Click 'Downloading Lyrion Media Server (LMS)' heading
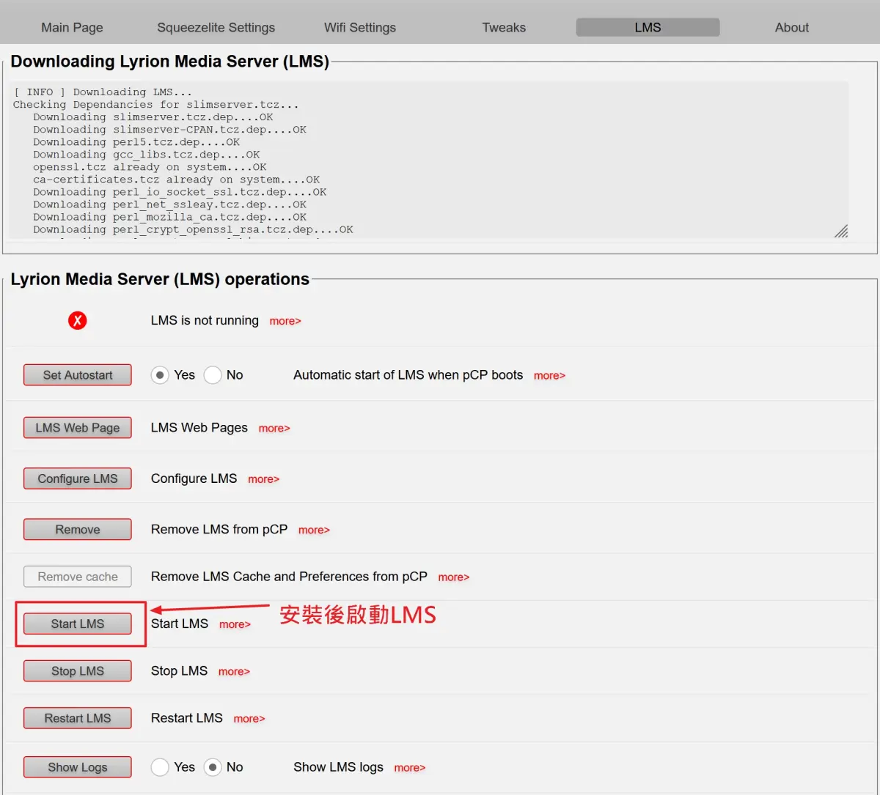 (x=169, y=62)
